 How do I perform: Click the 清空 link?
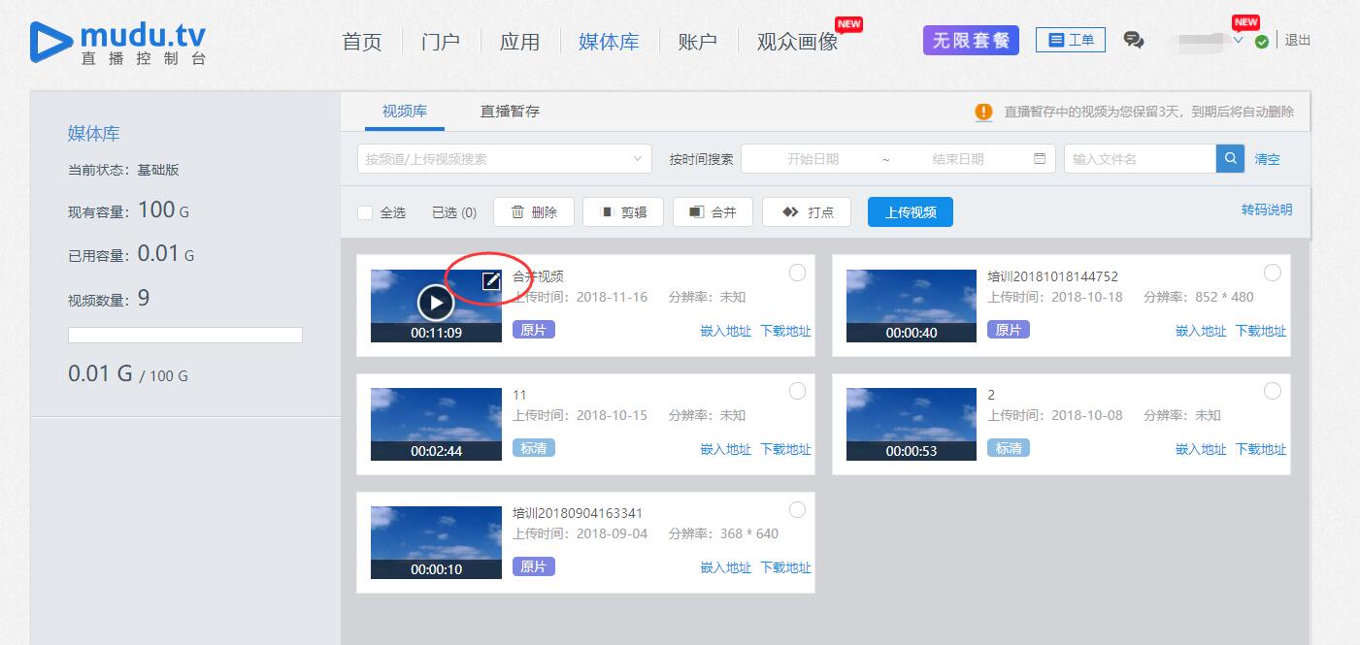pyautogui.click(x=1267, y=159)
